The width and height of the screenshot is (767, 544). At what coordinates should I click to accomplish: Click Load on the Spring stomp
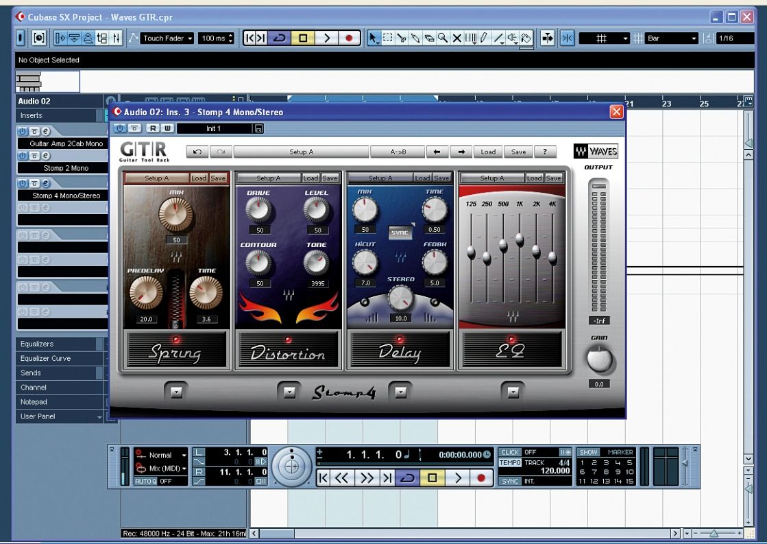click(199, 178)
